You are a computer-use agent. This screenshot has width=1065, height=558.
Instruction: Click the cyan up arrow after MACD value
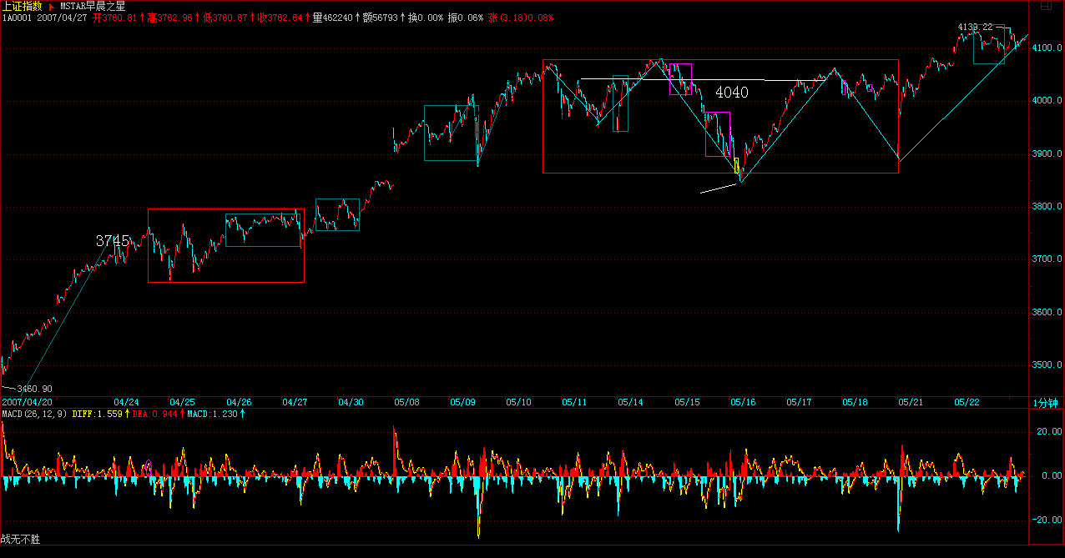(243, 414)
